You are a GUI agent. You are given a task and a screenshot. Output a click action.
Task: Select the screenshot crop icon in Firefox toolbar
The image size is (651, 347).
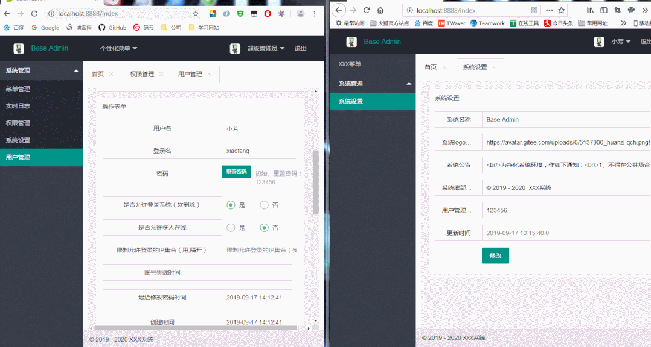tap(618, 10)
